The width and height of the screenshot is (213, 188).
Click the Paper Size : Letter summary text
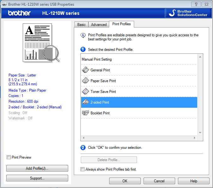click(x=22, y=75)
